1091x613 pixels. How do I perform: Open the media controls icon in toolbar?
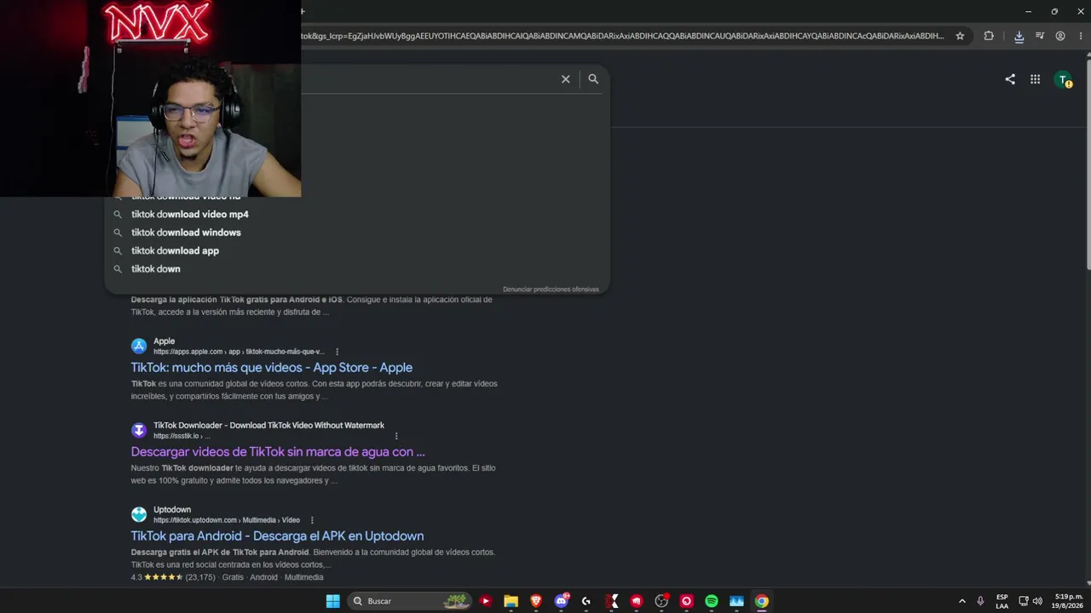[x=1040, y=36]
